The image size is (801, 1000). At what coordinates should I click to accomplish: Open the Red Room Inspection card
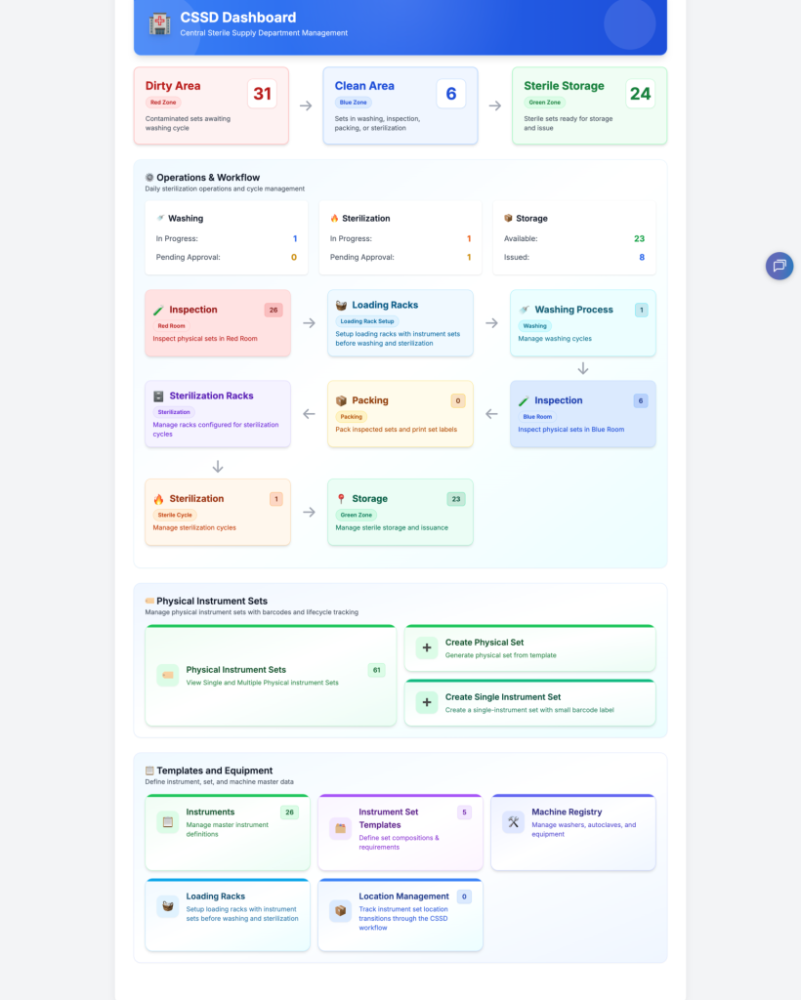(x=218, y=323)
